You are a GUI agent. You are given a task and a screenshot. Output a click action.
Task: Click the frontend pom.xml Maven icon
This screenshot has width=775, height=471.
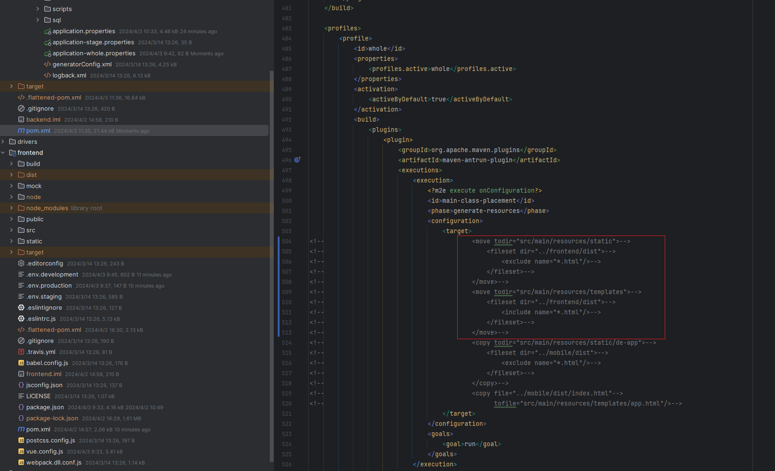coord(21,429)
